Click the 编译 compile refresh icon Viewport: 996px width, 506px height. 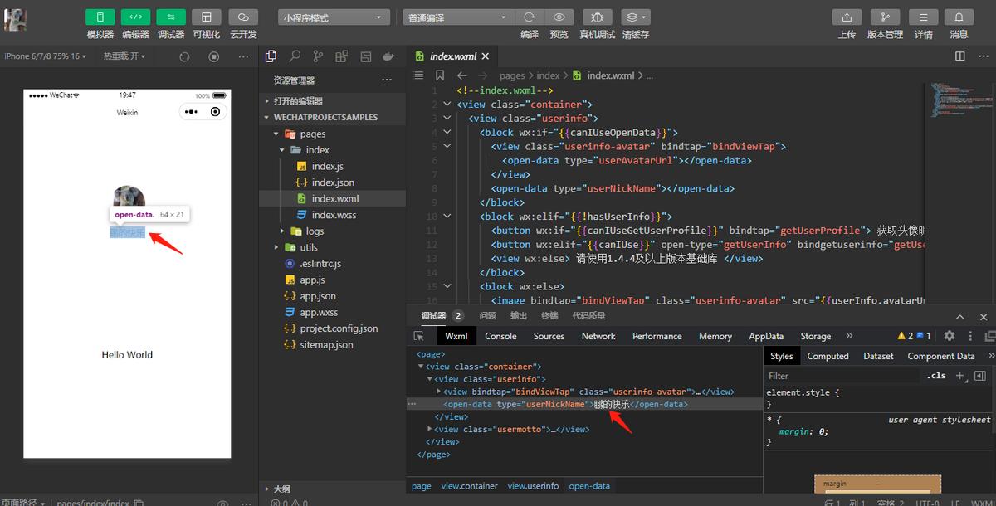point(529,17)
